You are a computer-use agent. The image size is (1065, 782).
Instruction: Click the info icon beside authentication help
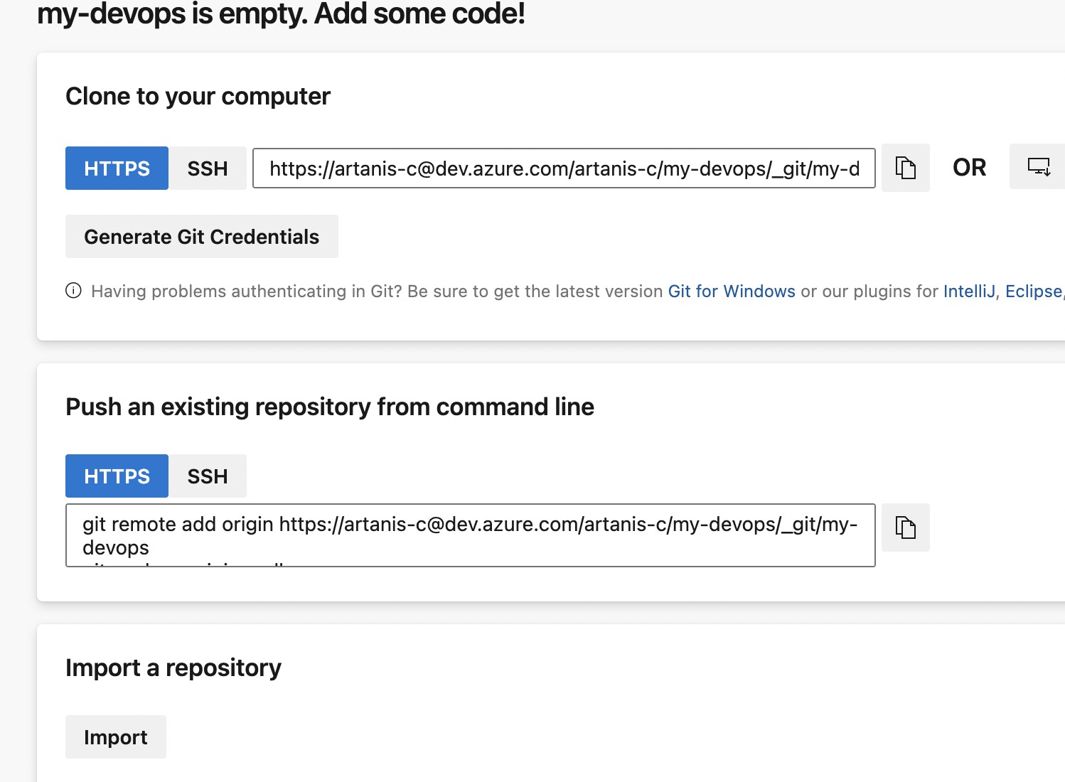pyautogui.click(x=73, y=291)
